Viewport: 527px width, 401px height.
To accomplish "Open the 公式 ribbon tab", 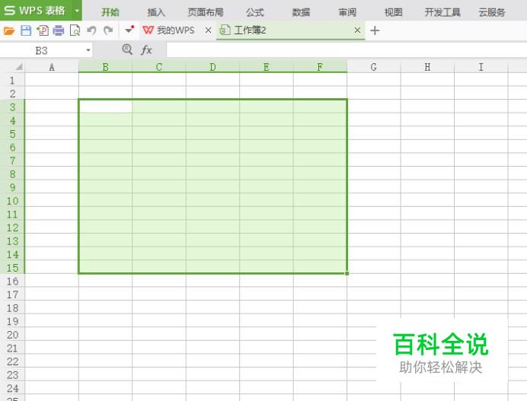I will (255, 12).
